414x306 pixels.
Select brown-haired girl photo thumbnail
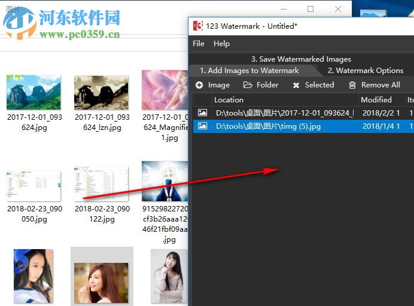click(101, 283)
